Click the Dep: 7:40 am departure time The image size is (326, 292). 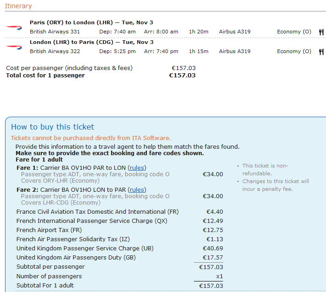pos(118,32)
